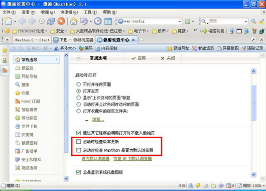266x191 pixels.
Task: Click the 应用 apply button
Action: click(x=139, y=58)
